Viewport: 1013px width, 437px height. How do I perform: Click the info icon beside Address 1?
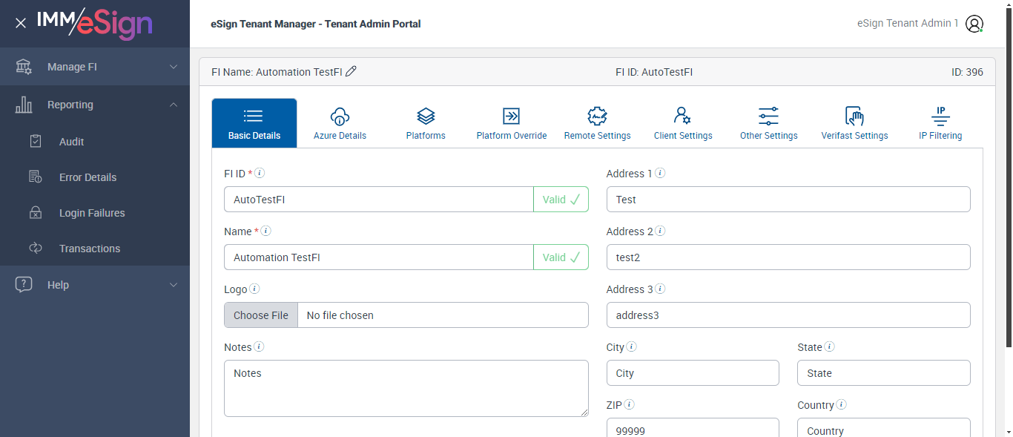(660, 173)
